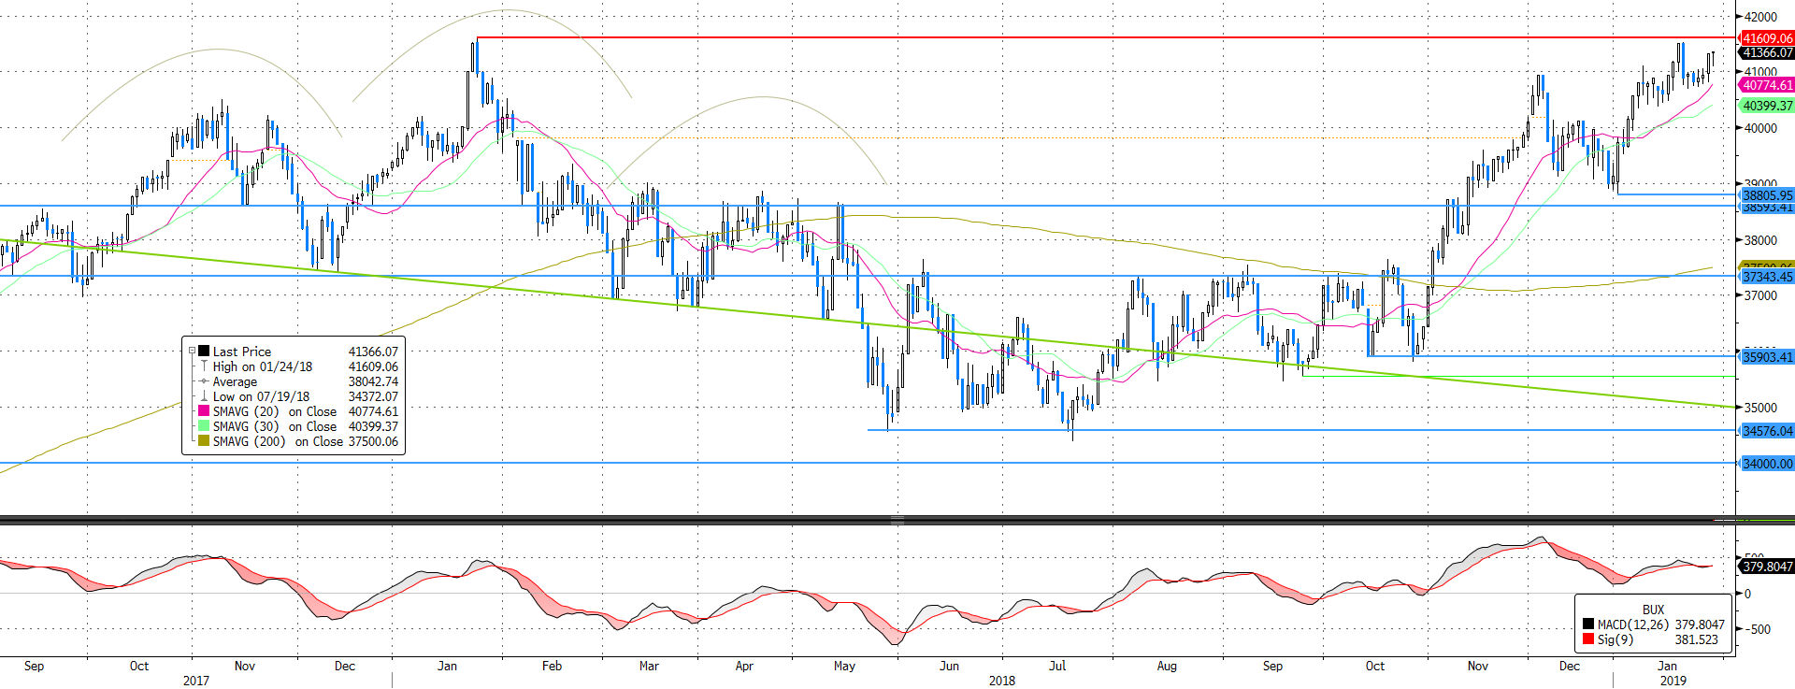Click the magenta 40774.61 axis tag
Image resolution: width=1795 pixels, height=689 pixels.
coord(1766,85)
